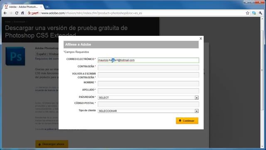Click the Campos Requeridos text
This screenshot has height=150, width=266.
[76, 52]
